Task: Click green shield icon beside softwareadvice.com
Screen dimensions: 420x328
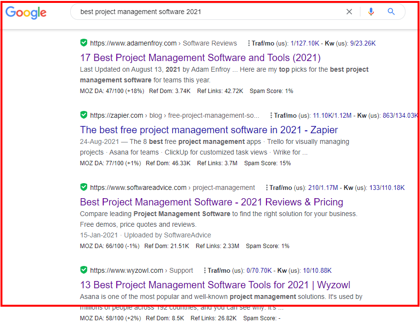Action: click(84, 187)
